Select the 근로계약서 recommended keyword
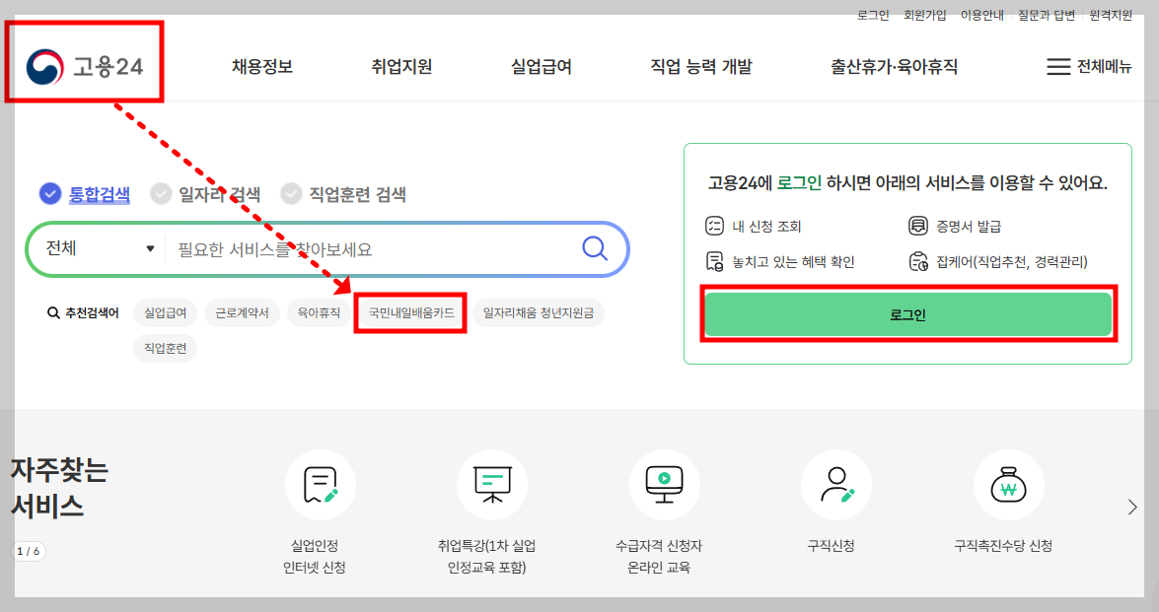Image resolution: width=1159 pixels, height=612 pixels. click(x=242, y=313)
